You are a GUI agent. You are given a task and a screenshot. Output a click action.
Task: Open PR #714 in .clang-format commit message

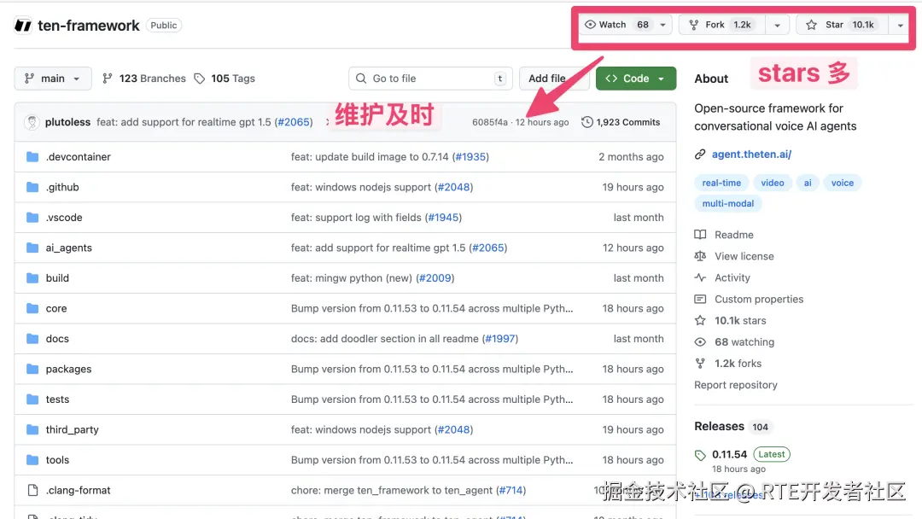[511, 490]
